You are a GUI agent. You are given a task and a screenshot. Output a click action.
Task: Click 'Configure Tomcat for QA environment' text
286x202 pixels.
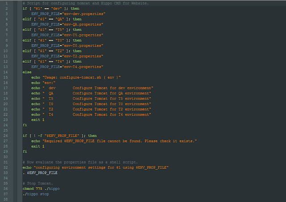(111, 93)
